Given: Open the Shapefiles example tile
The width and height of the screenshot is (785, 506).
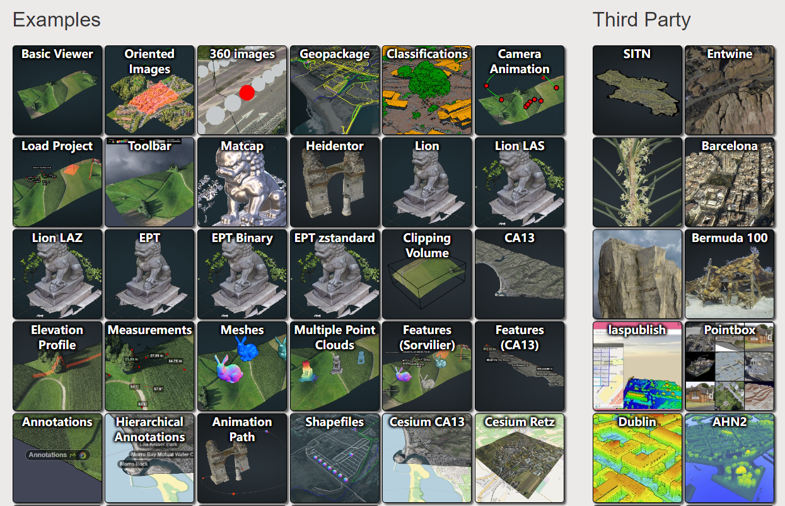Looking at the screenshot, I should (335, 458).
